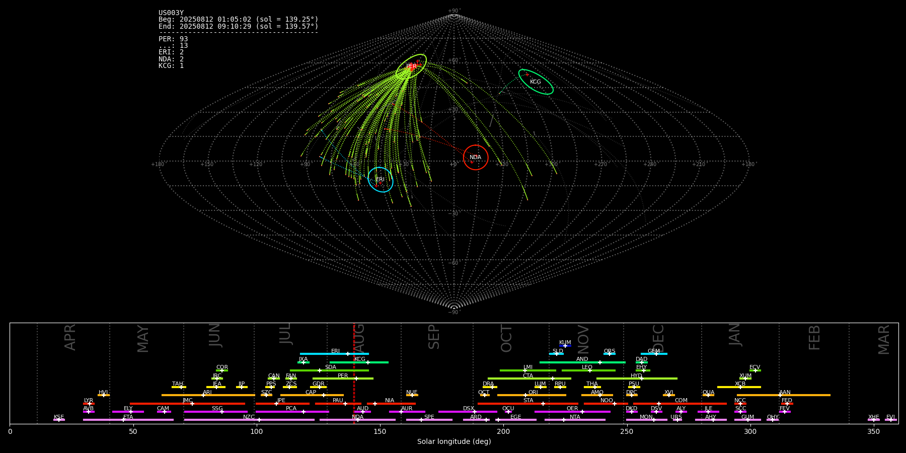Click the APR month label in timeline
Image resolution: width=906 pixels, height=453 pixels.
click(x=70, y=337)
